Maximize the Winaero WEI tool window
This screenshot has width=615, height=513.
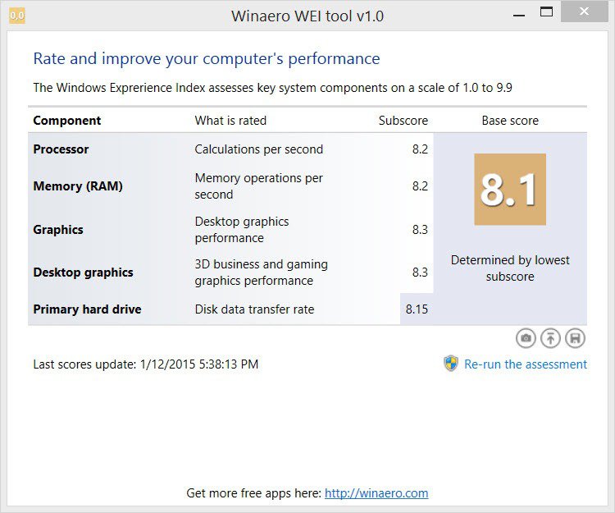546,11
